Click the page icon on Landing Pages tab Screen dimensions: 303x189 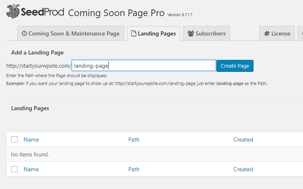[x=134, y=33]
